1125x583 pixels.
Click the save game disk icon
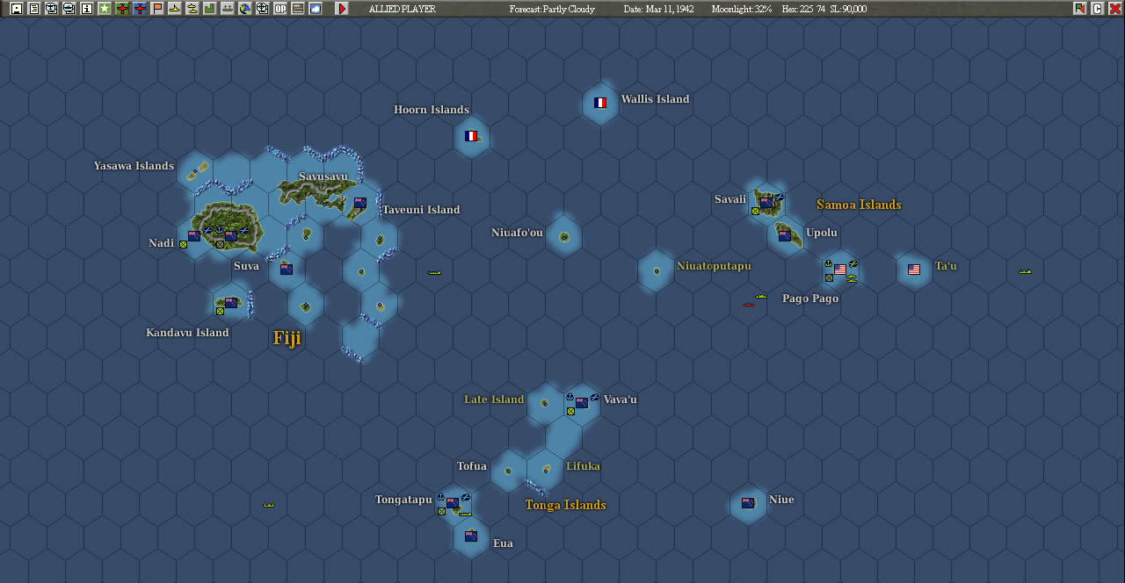click(x=15, y=9)
